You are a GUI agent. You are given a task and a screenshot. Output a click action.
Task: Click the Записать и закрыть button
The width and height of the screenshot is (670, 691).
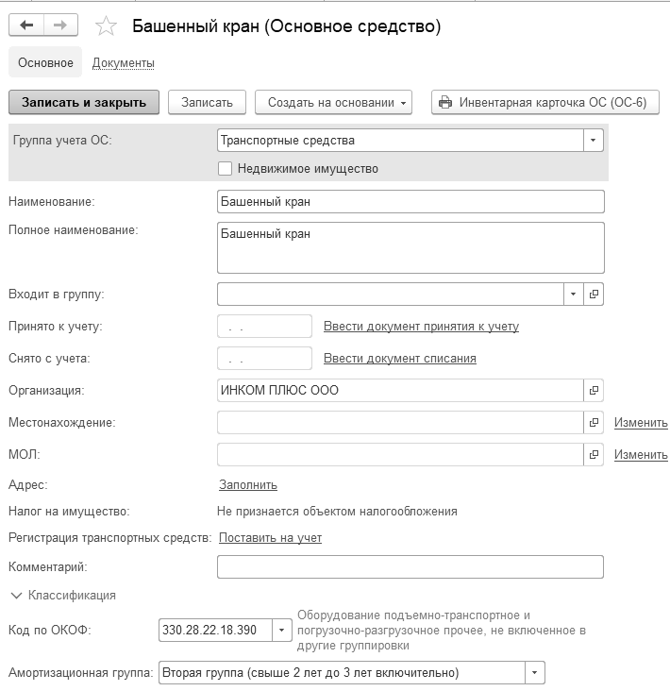tap(84, 102)
